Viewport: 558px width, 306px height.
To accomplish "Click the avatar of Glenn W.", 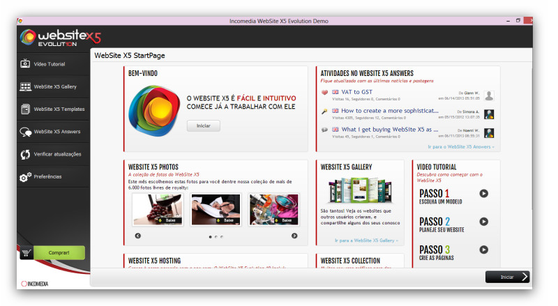I will point(490,95).
